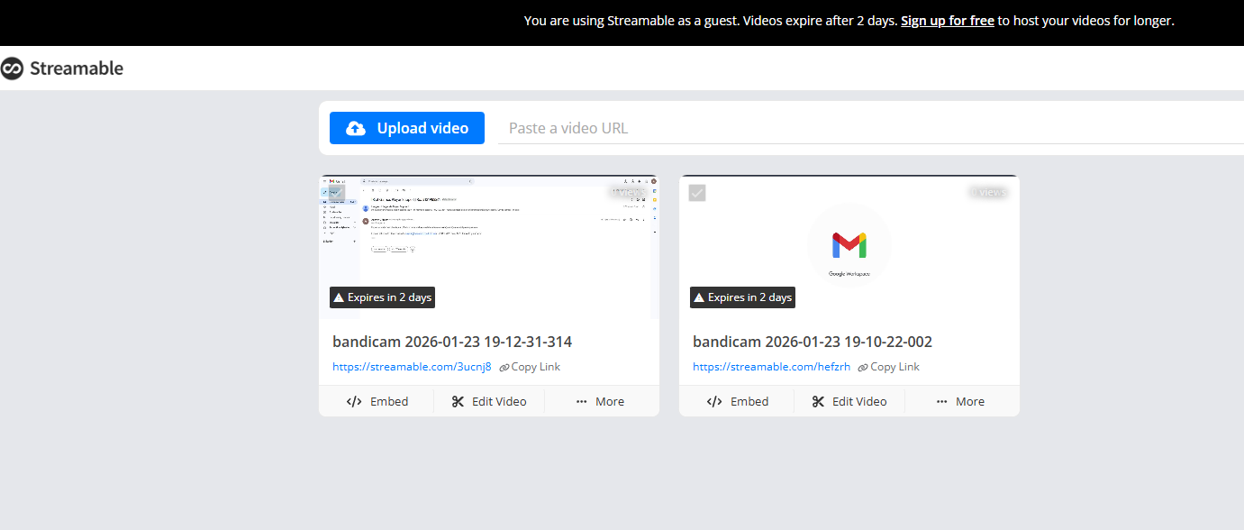This screenshot has width=1244, height=530.
Task: Click the cloud upload icon
Action: pyautogui.click(x=356, y=128)
